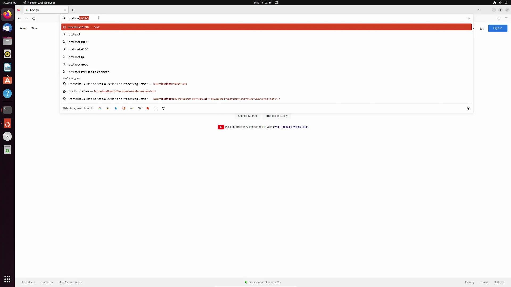Click the Go arrow in address bar
This screenshot has height=287, width=511.
tap(469, 18)
